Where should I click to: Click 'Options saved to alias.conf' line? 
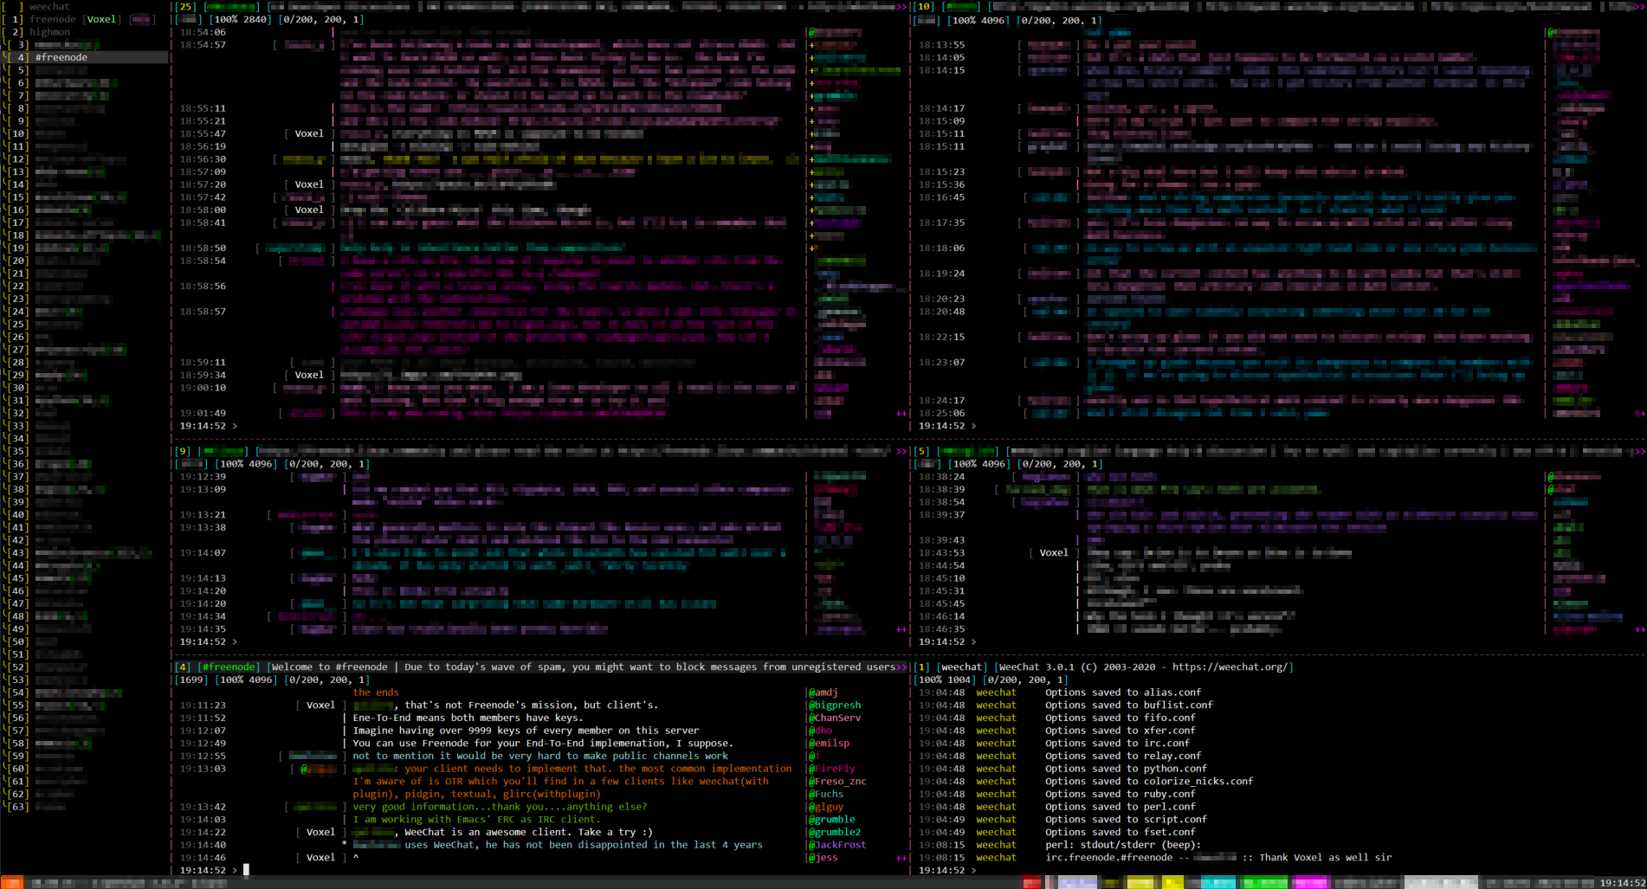[1123, 692]
